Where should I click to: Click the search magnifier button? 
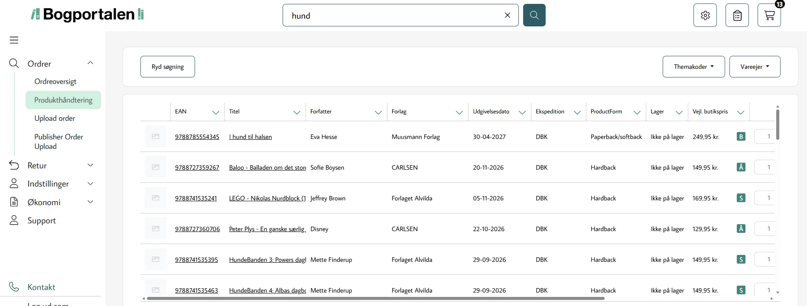(534, 15)
